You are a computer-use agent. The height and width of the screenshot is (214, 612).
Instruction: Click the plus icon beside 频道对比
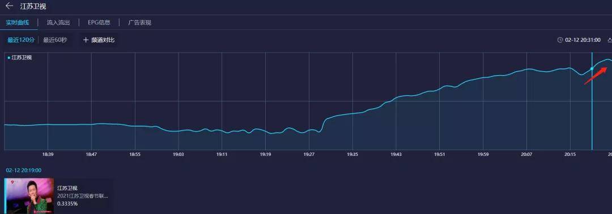coord(86,40)
